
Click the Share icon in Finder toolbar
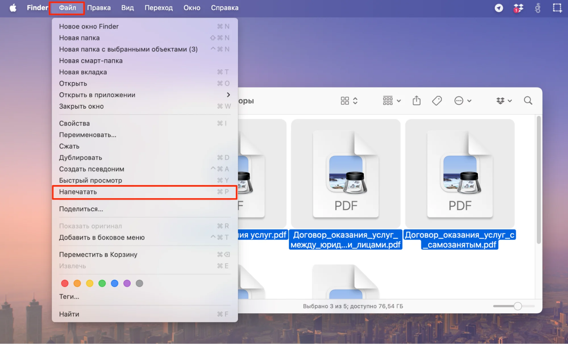pyautogui.click(x=416, y=101)
